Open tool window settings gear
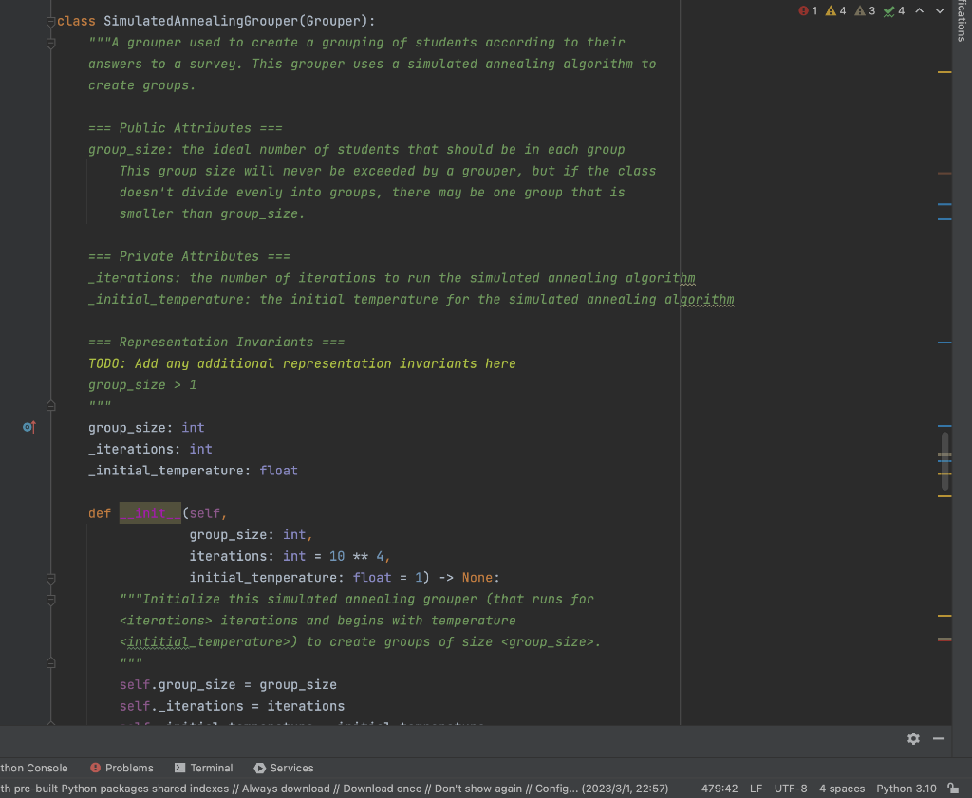The image size is (972, 798). click(913, 738)
